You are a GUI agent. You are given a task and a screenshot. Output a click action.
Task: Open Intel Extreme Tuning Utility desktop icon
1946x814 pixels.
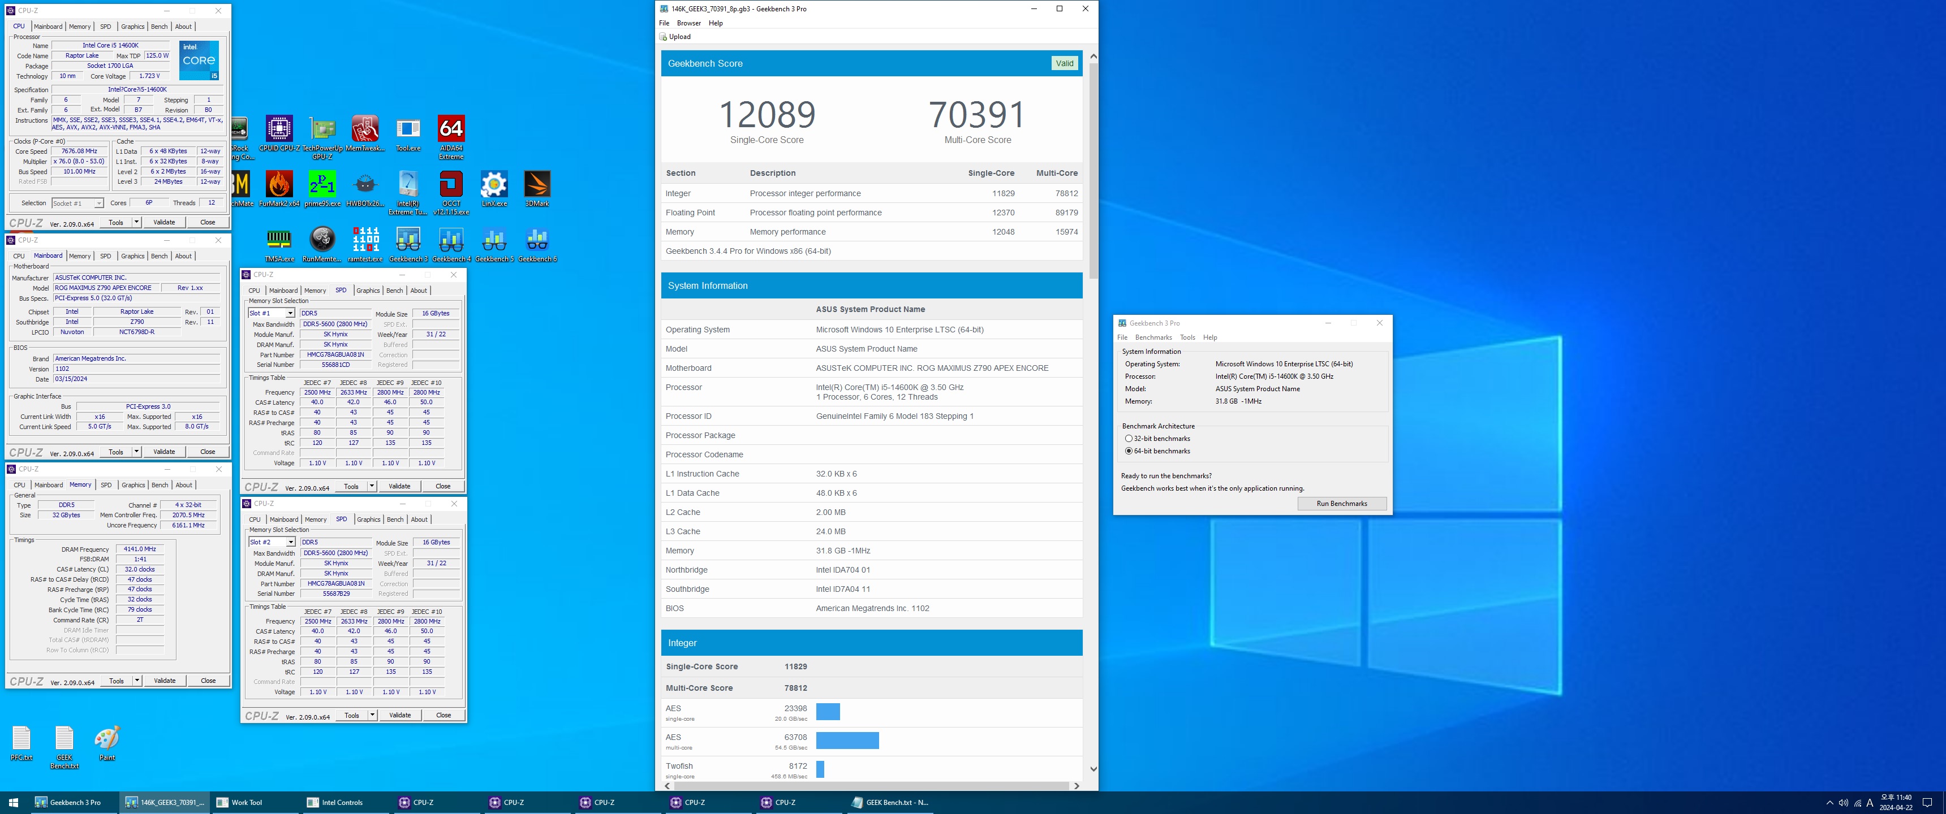408,193
